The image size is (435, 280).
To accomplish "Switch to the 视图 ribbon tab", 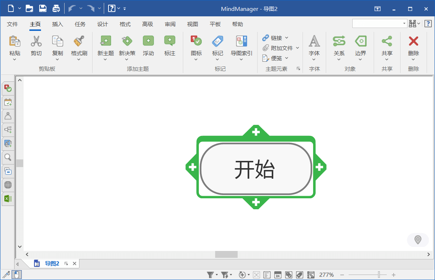I will pyautogui.click(x=193, y=24).
